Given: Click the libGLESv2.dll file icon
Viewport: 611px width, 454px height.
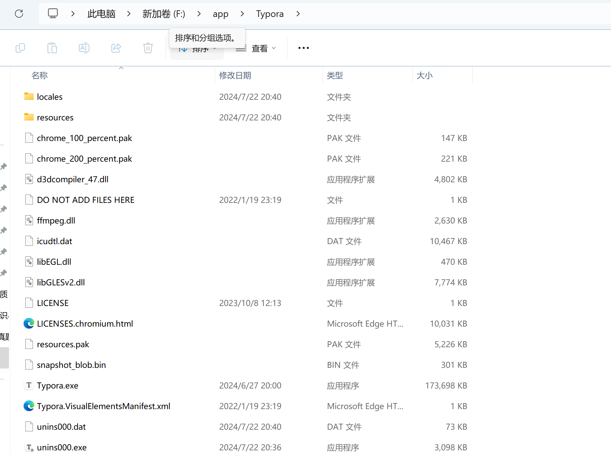Looking at the screenshot, I should (x=29, y=282).
